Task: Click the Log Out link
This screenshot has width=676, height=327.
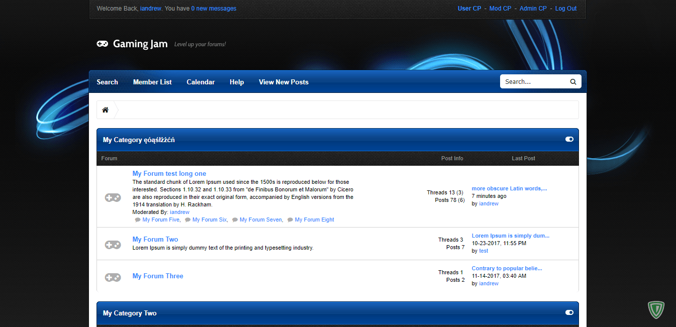Action: (x=566, y=9)
